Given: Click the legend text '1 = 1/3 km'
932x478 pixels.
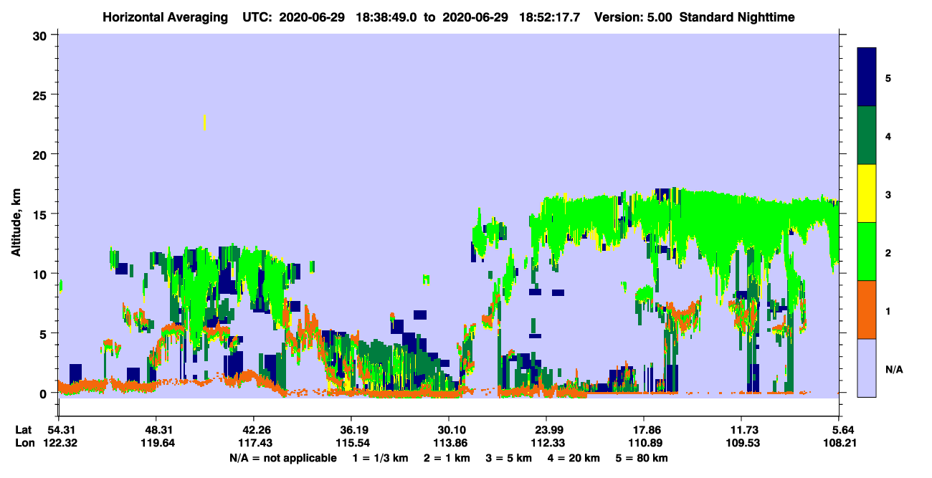Looking at the screenshot, I should click(381, 458).
